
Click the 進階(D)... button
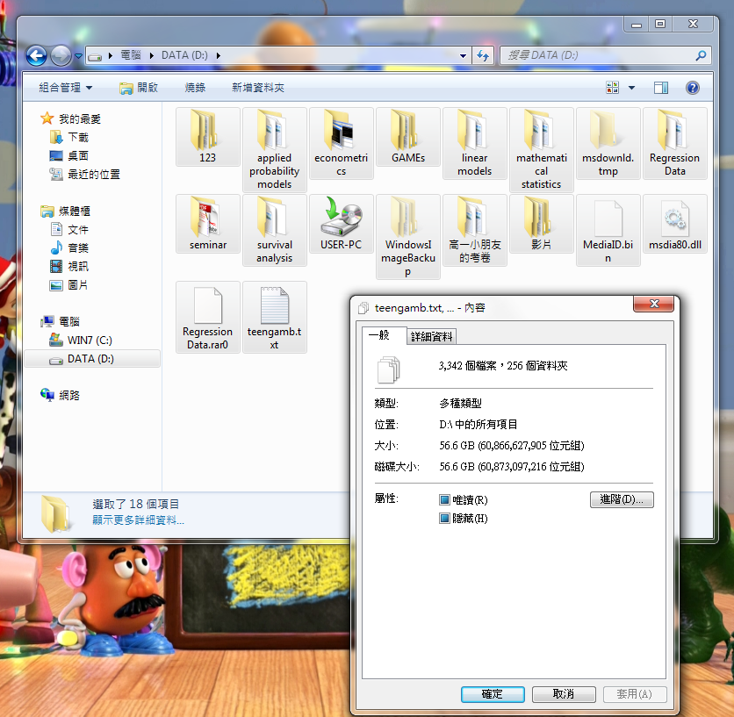pos(622,499)
